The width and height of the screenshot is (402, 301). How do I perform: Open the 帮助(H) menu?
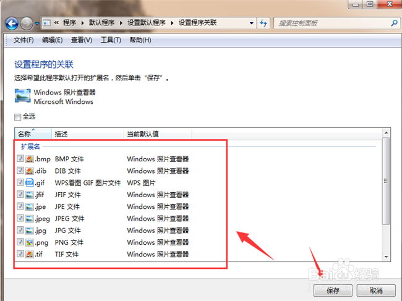coord(140,40)
